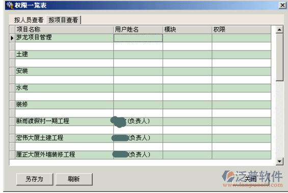This screenshot has height=193, width=288.
Task: Switch to 按人员查看 tab
Action: (x=29, y=20)
